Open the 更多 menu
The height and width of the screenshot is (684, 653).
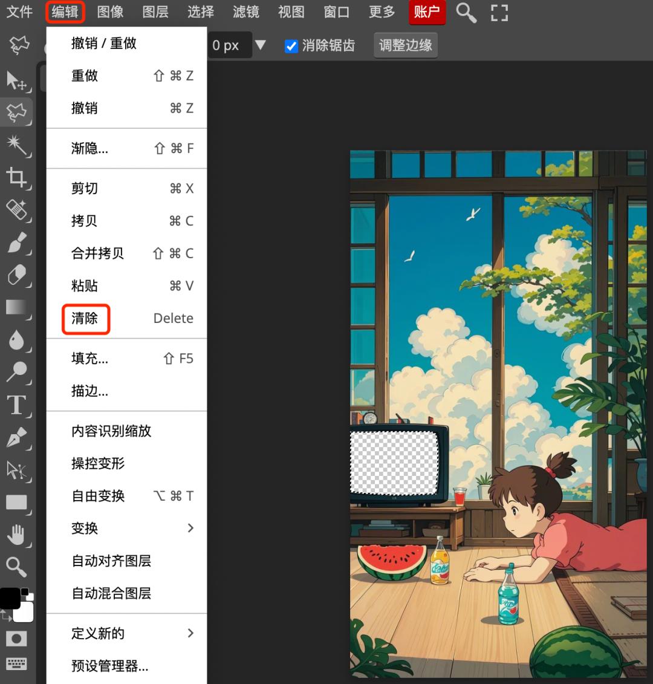coord(382,11)
